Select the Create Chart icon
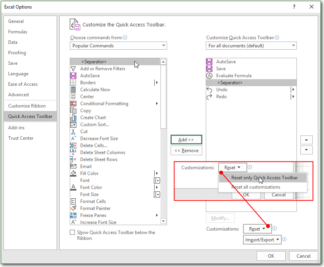 point(73,118)
